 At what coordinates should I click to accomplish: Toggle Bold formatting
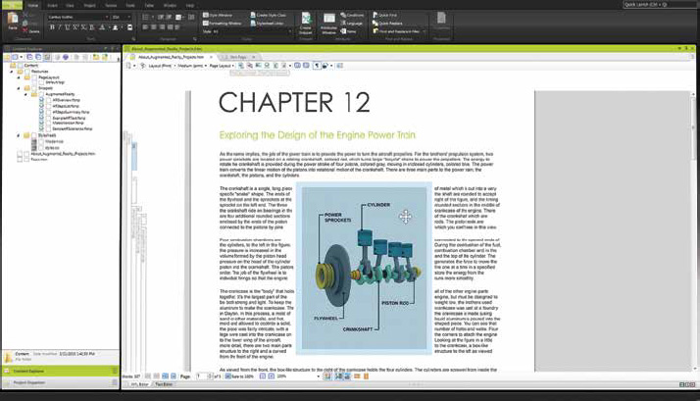(x=52, y=27)
